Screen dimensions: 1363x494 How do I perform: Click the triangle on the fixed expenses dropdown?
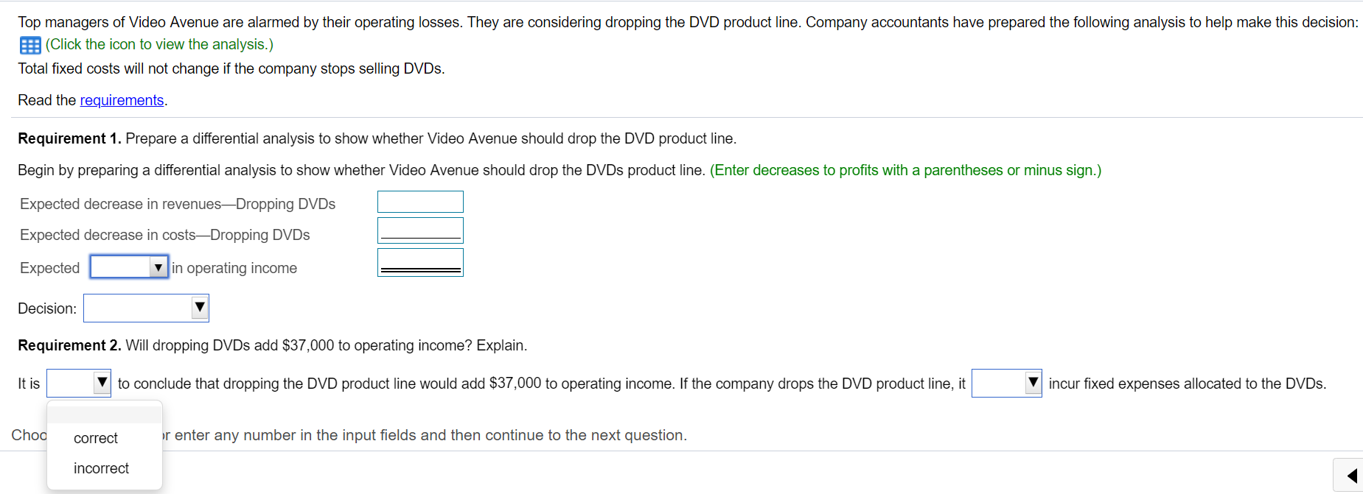click(1033, 382)
